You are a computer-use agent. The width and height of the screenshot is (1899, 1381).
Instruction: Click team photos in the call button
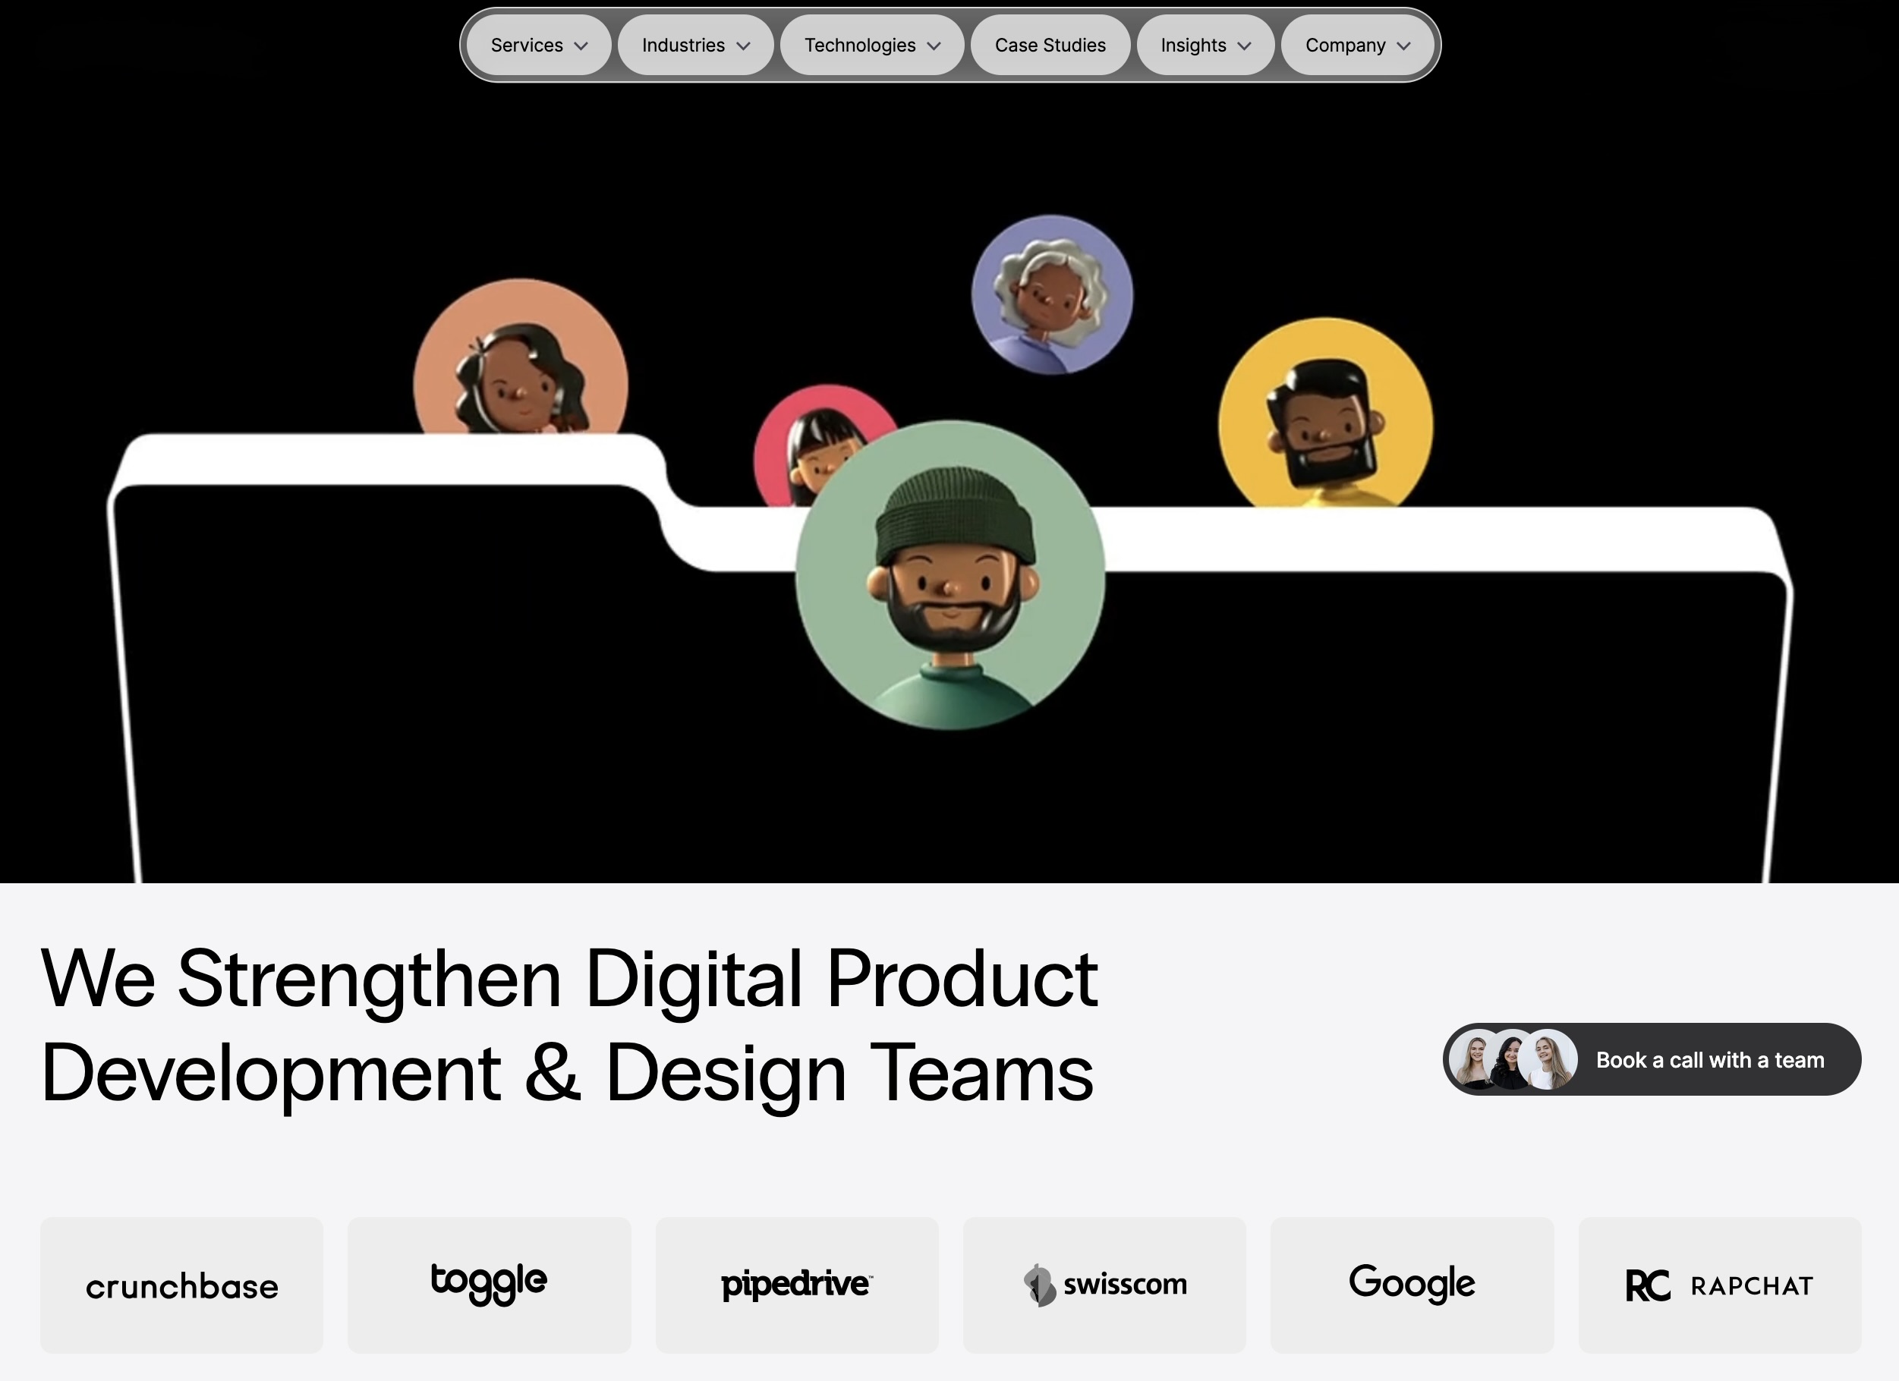1513,1059
